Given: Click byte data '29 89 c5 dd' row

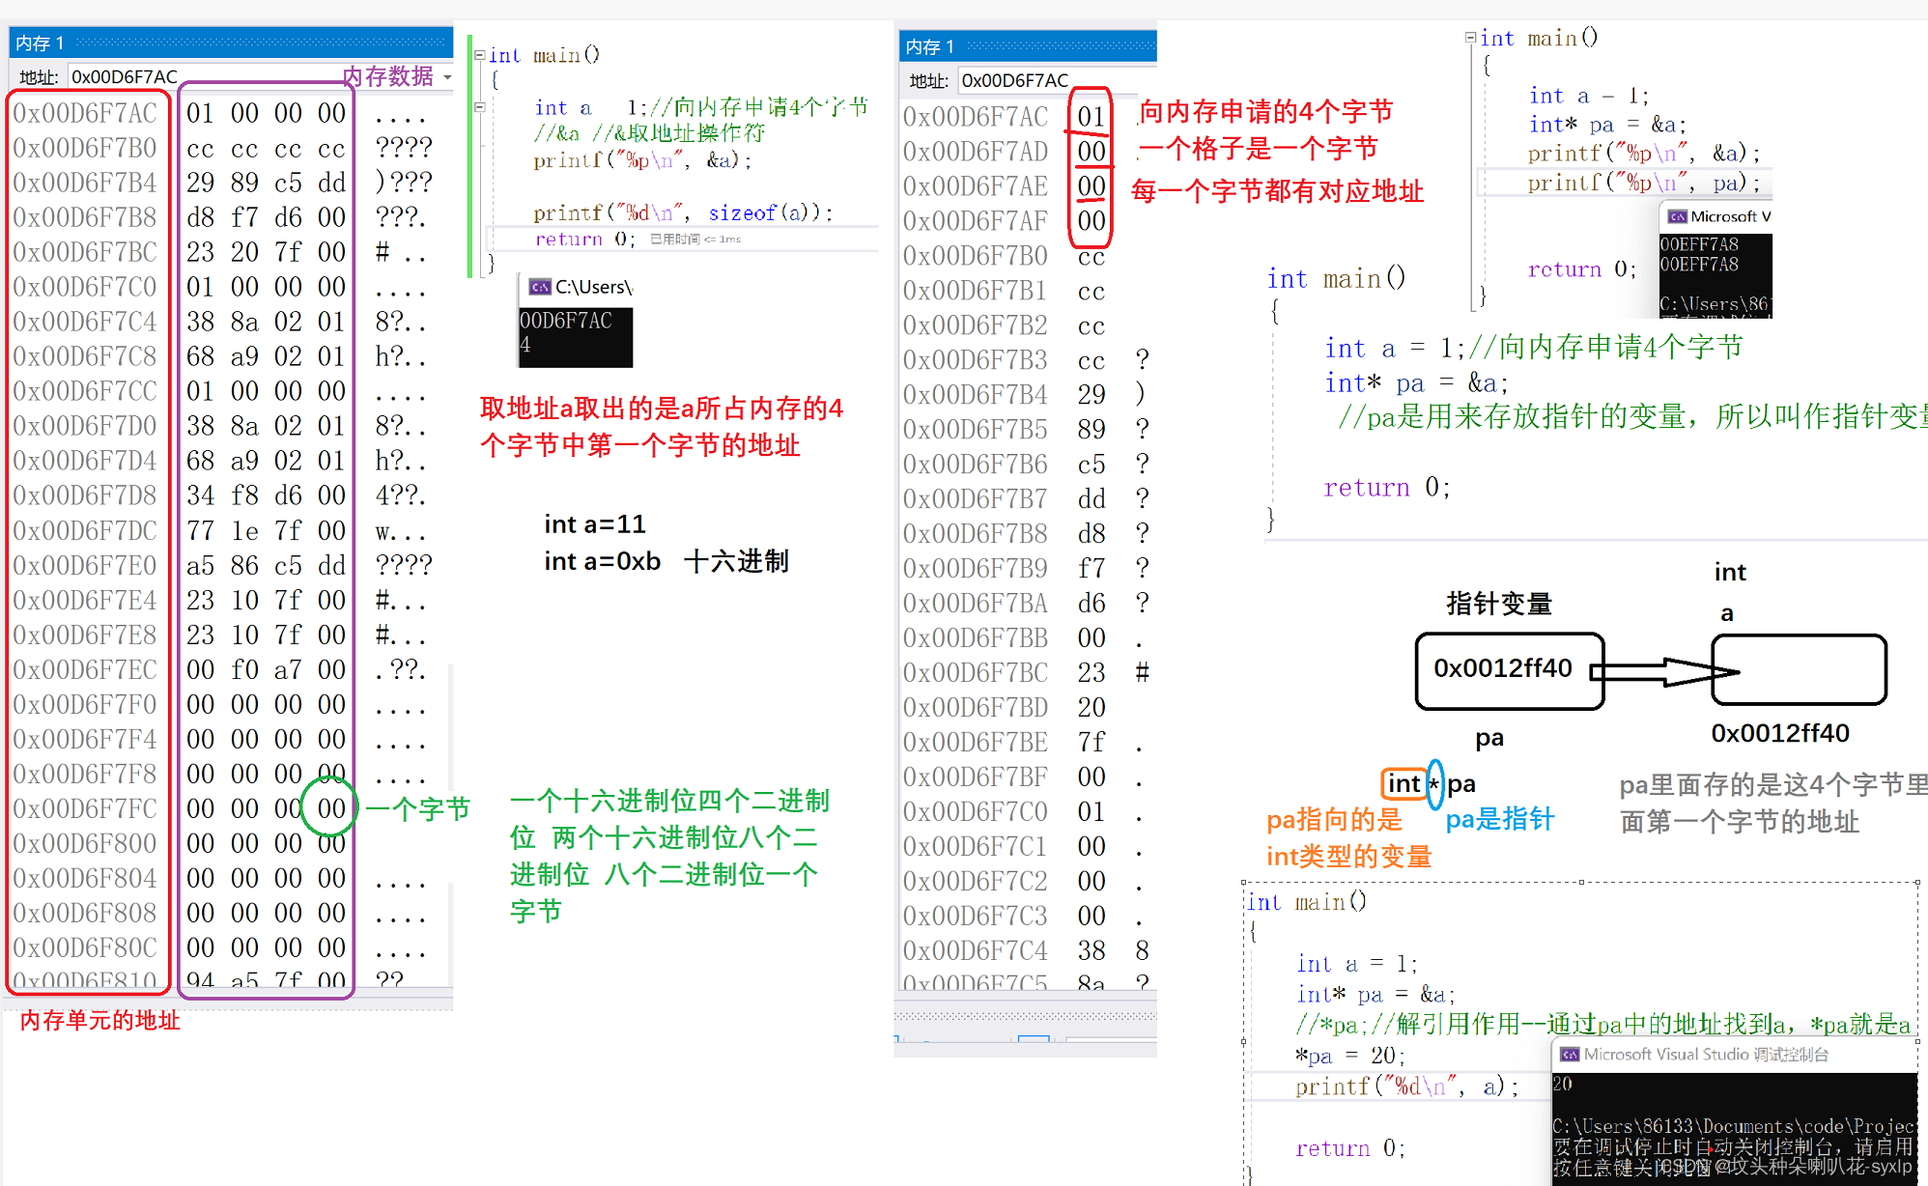Looking at the screenshot, I should tap(266, 183).
